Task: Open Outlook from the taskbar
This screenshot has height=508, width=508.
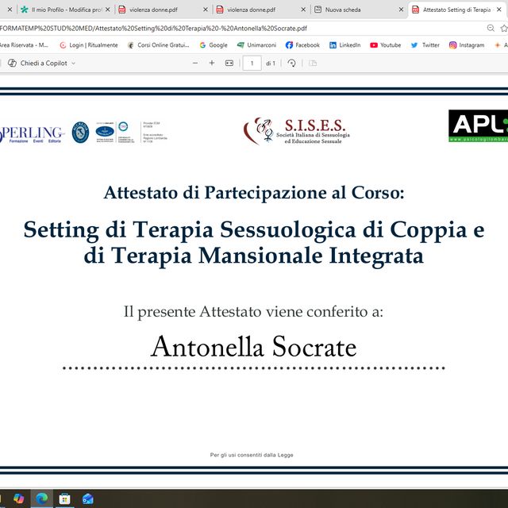Action: click(87, 498)
